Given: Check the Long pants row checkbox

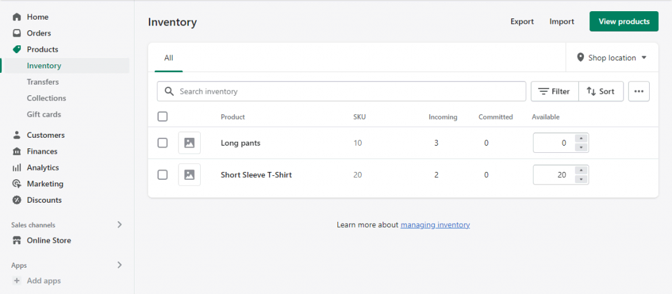Looking at the screenshot, I should (x=163, y=143).
